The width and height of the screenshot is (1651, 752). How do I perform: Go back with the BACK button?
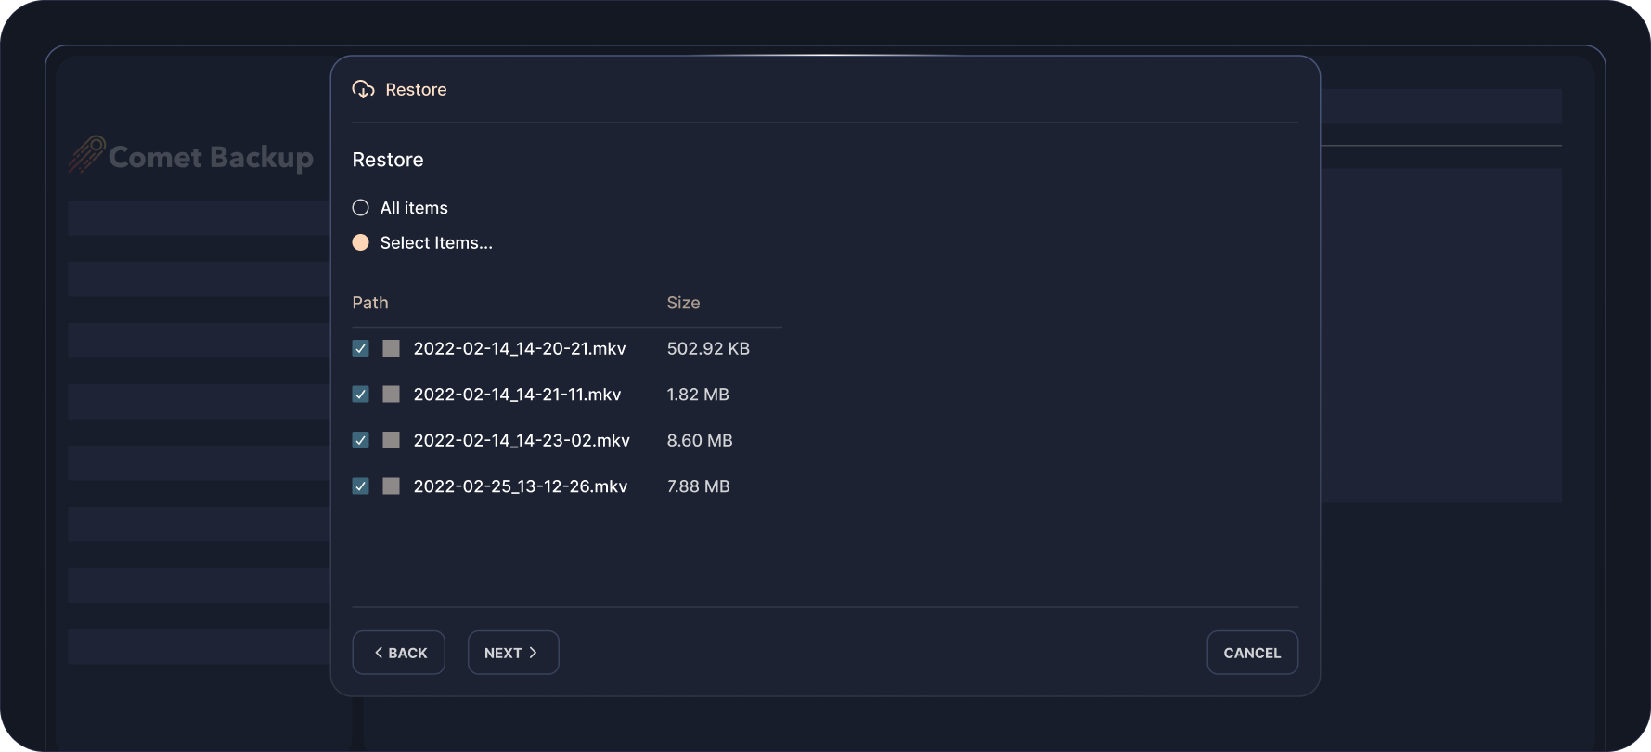click(399, 653)
